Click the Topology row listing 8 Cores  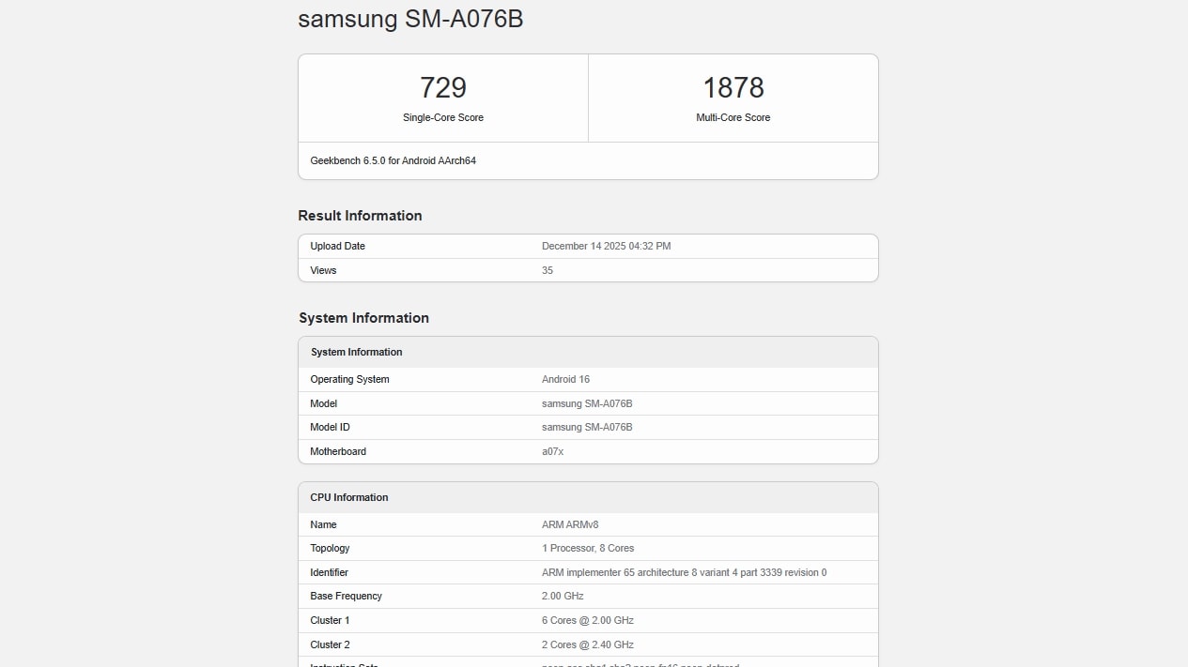click(x=588, y=548)
